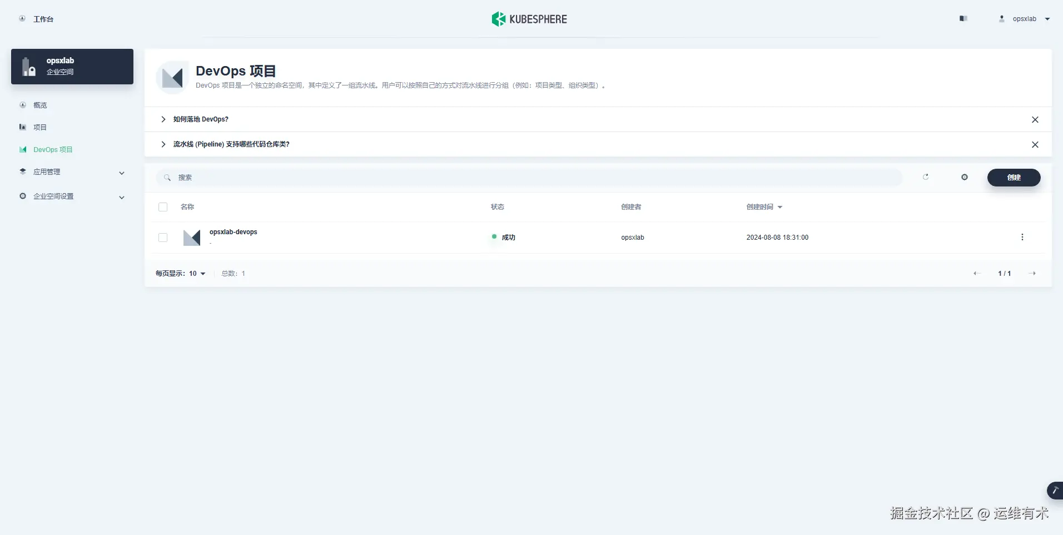Select 项目 in the sidebar navigation
The image size is (1063, 535).
click(39, 127)
